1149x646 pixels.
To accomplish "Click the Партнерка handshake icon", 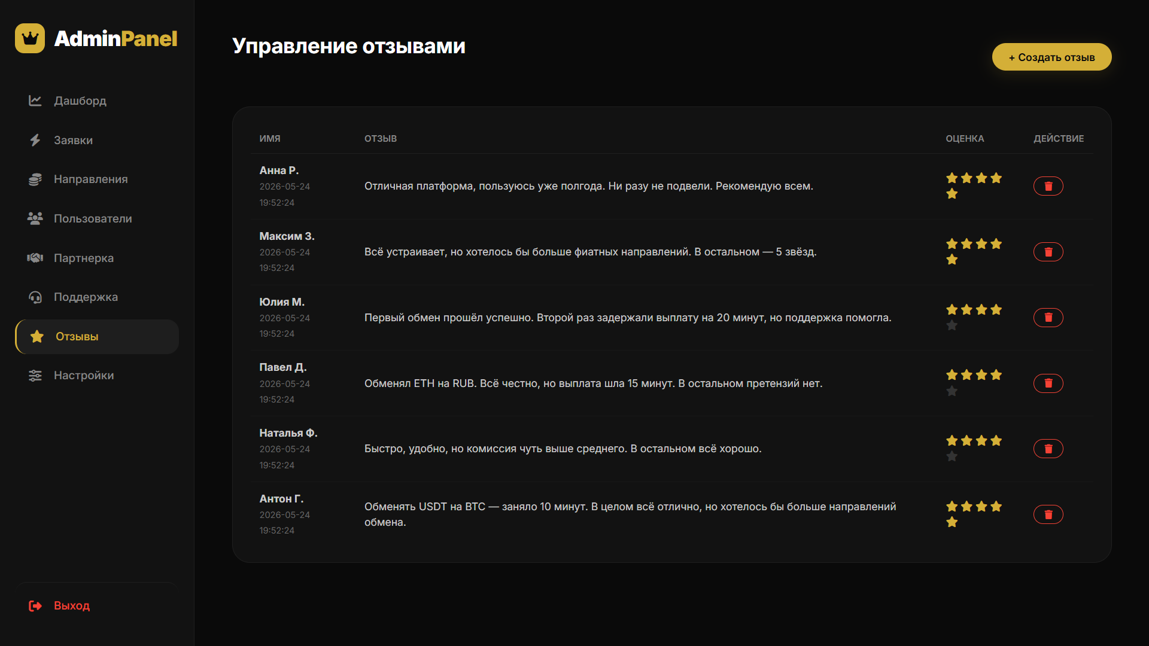I will click(x=35, y=258).
